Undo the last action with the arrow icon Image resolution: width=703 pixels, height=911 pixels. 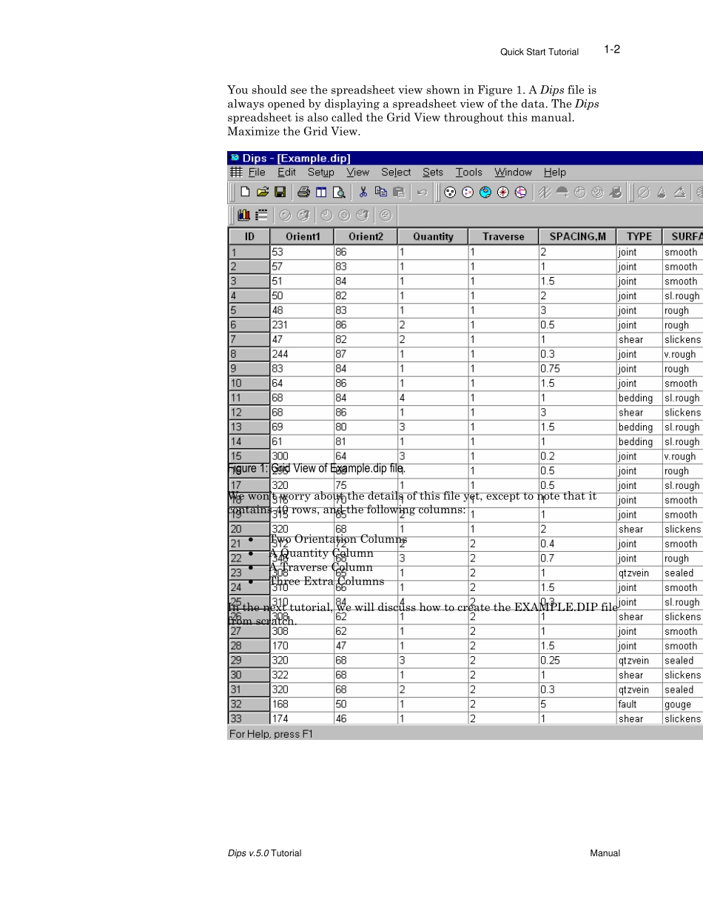[x=423, y=192]
